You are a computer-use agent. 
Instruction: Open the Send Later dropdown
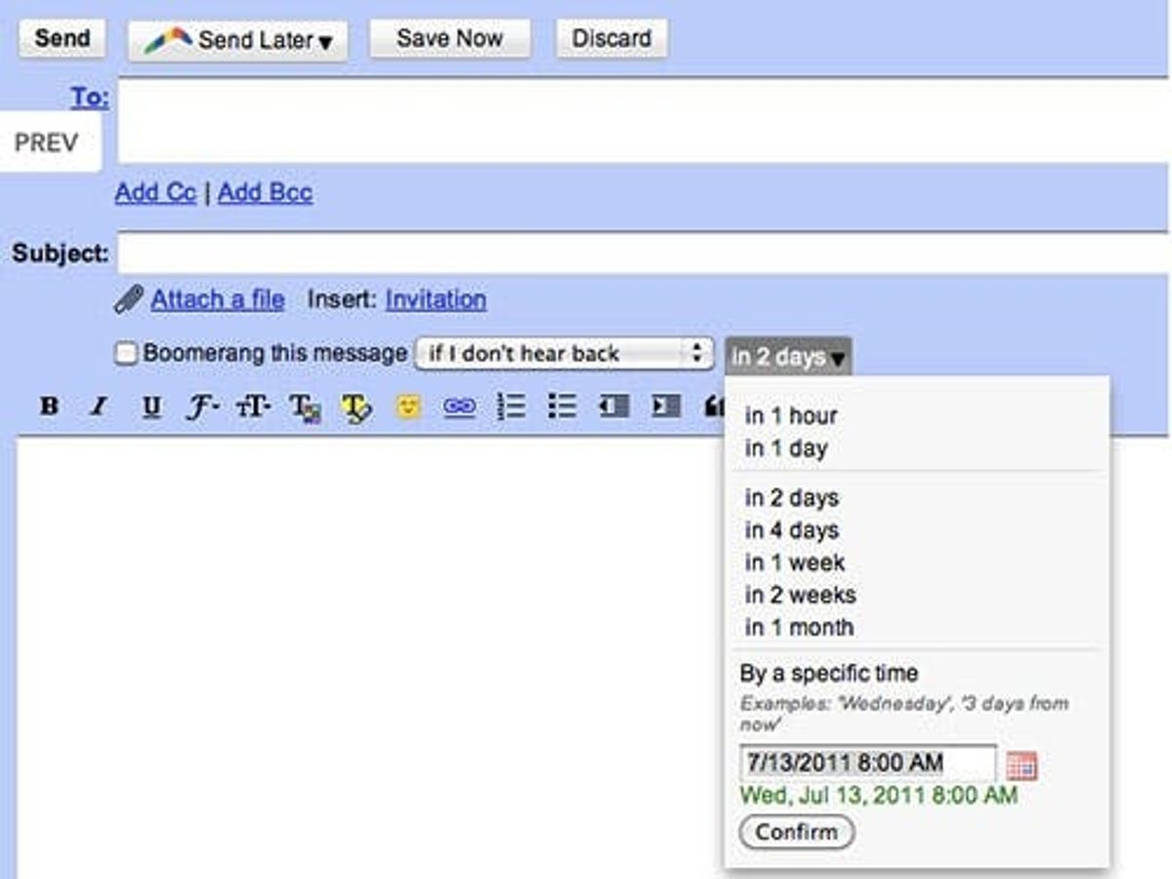click(x=236, y=39)
